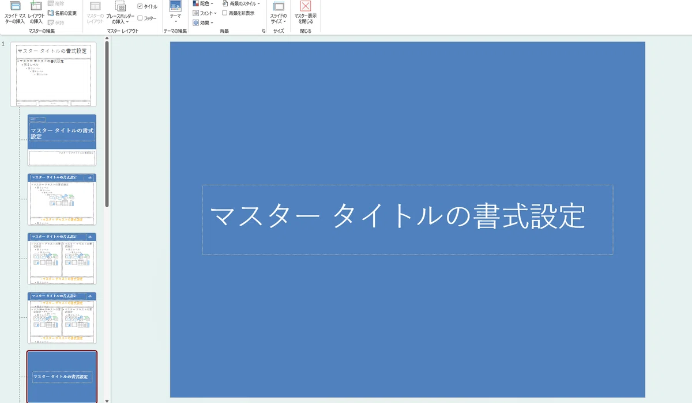Select the two-content layout thumbnail

[x=62, y=258]
